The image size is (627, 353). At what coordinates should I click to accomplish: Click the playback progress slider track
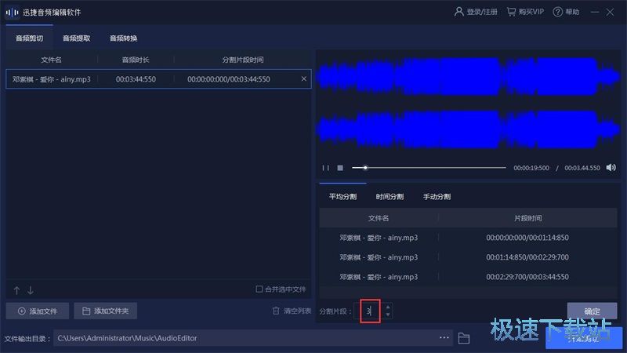pos(431,168)
